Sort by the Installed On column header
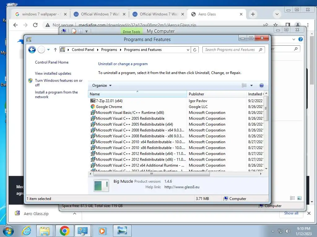317x237 pixels. click(255, 94)
